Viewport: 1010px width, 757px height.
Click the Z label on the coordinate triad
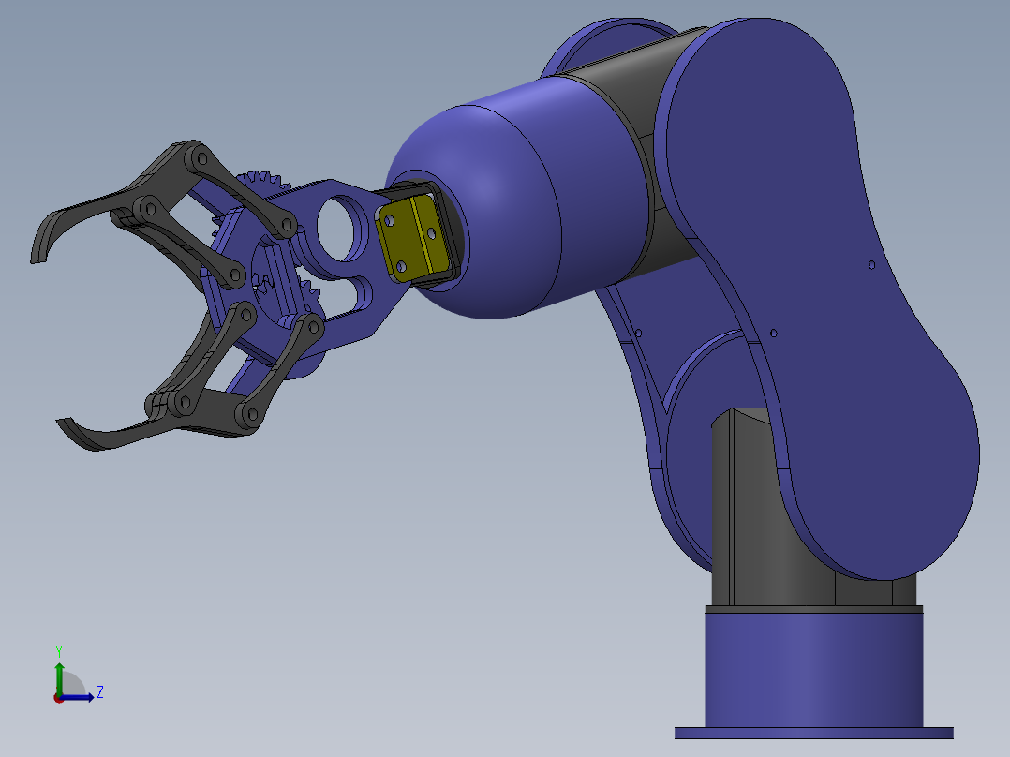(100, 691)
